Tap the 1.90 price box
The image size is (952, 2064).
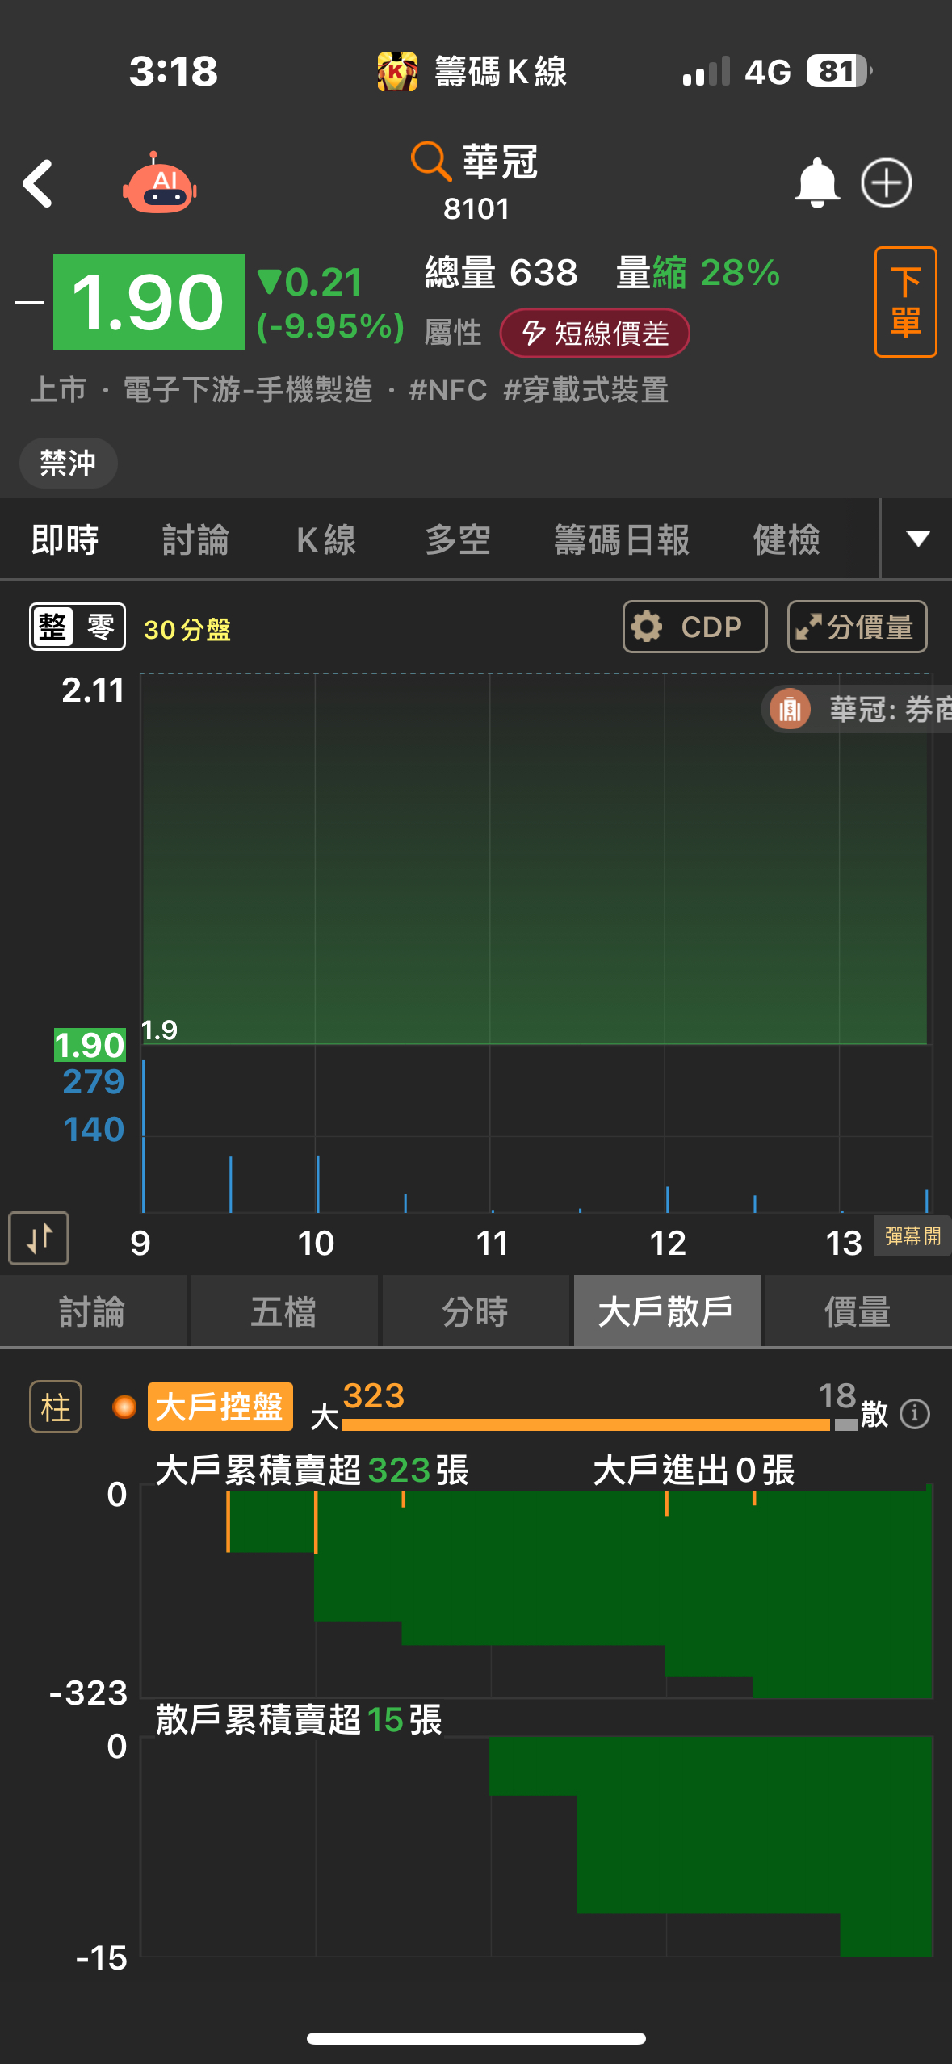(x=149, y=302)
